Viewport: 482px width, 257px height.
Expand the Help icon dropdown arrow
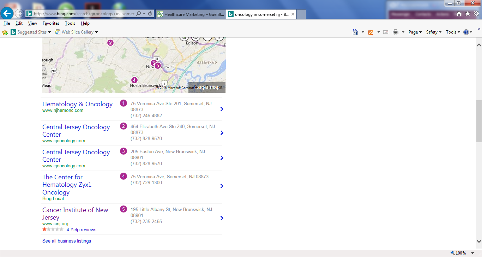click(471, 32)
